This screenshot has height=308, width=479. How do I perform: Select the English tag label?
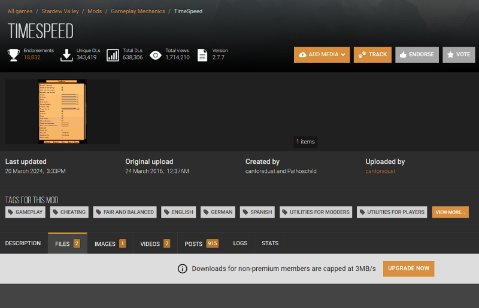183,212
